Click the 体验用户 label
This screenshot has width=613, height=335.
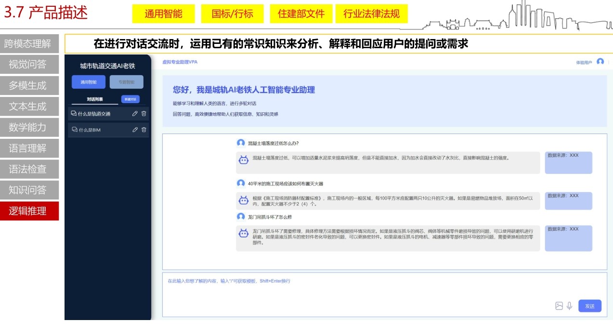point(584,62)
